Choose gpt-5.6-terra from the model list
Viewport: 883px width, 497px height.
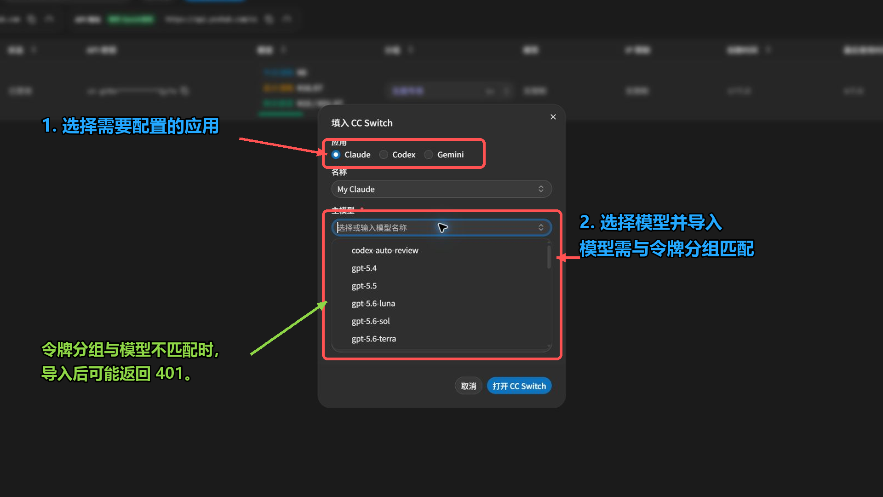coord(441,339)
